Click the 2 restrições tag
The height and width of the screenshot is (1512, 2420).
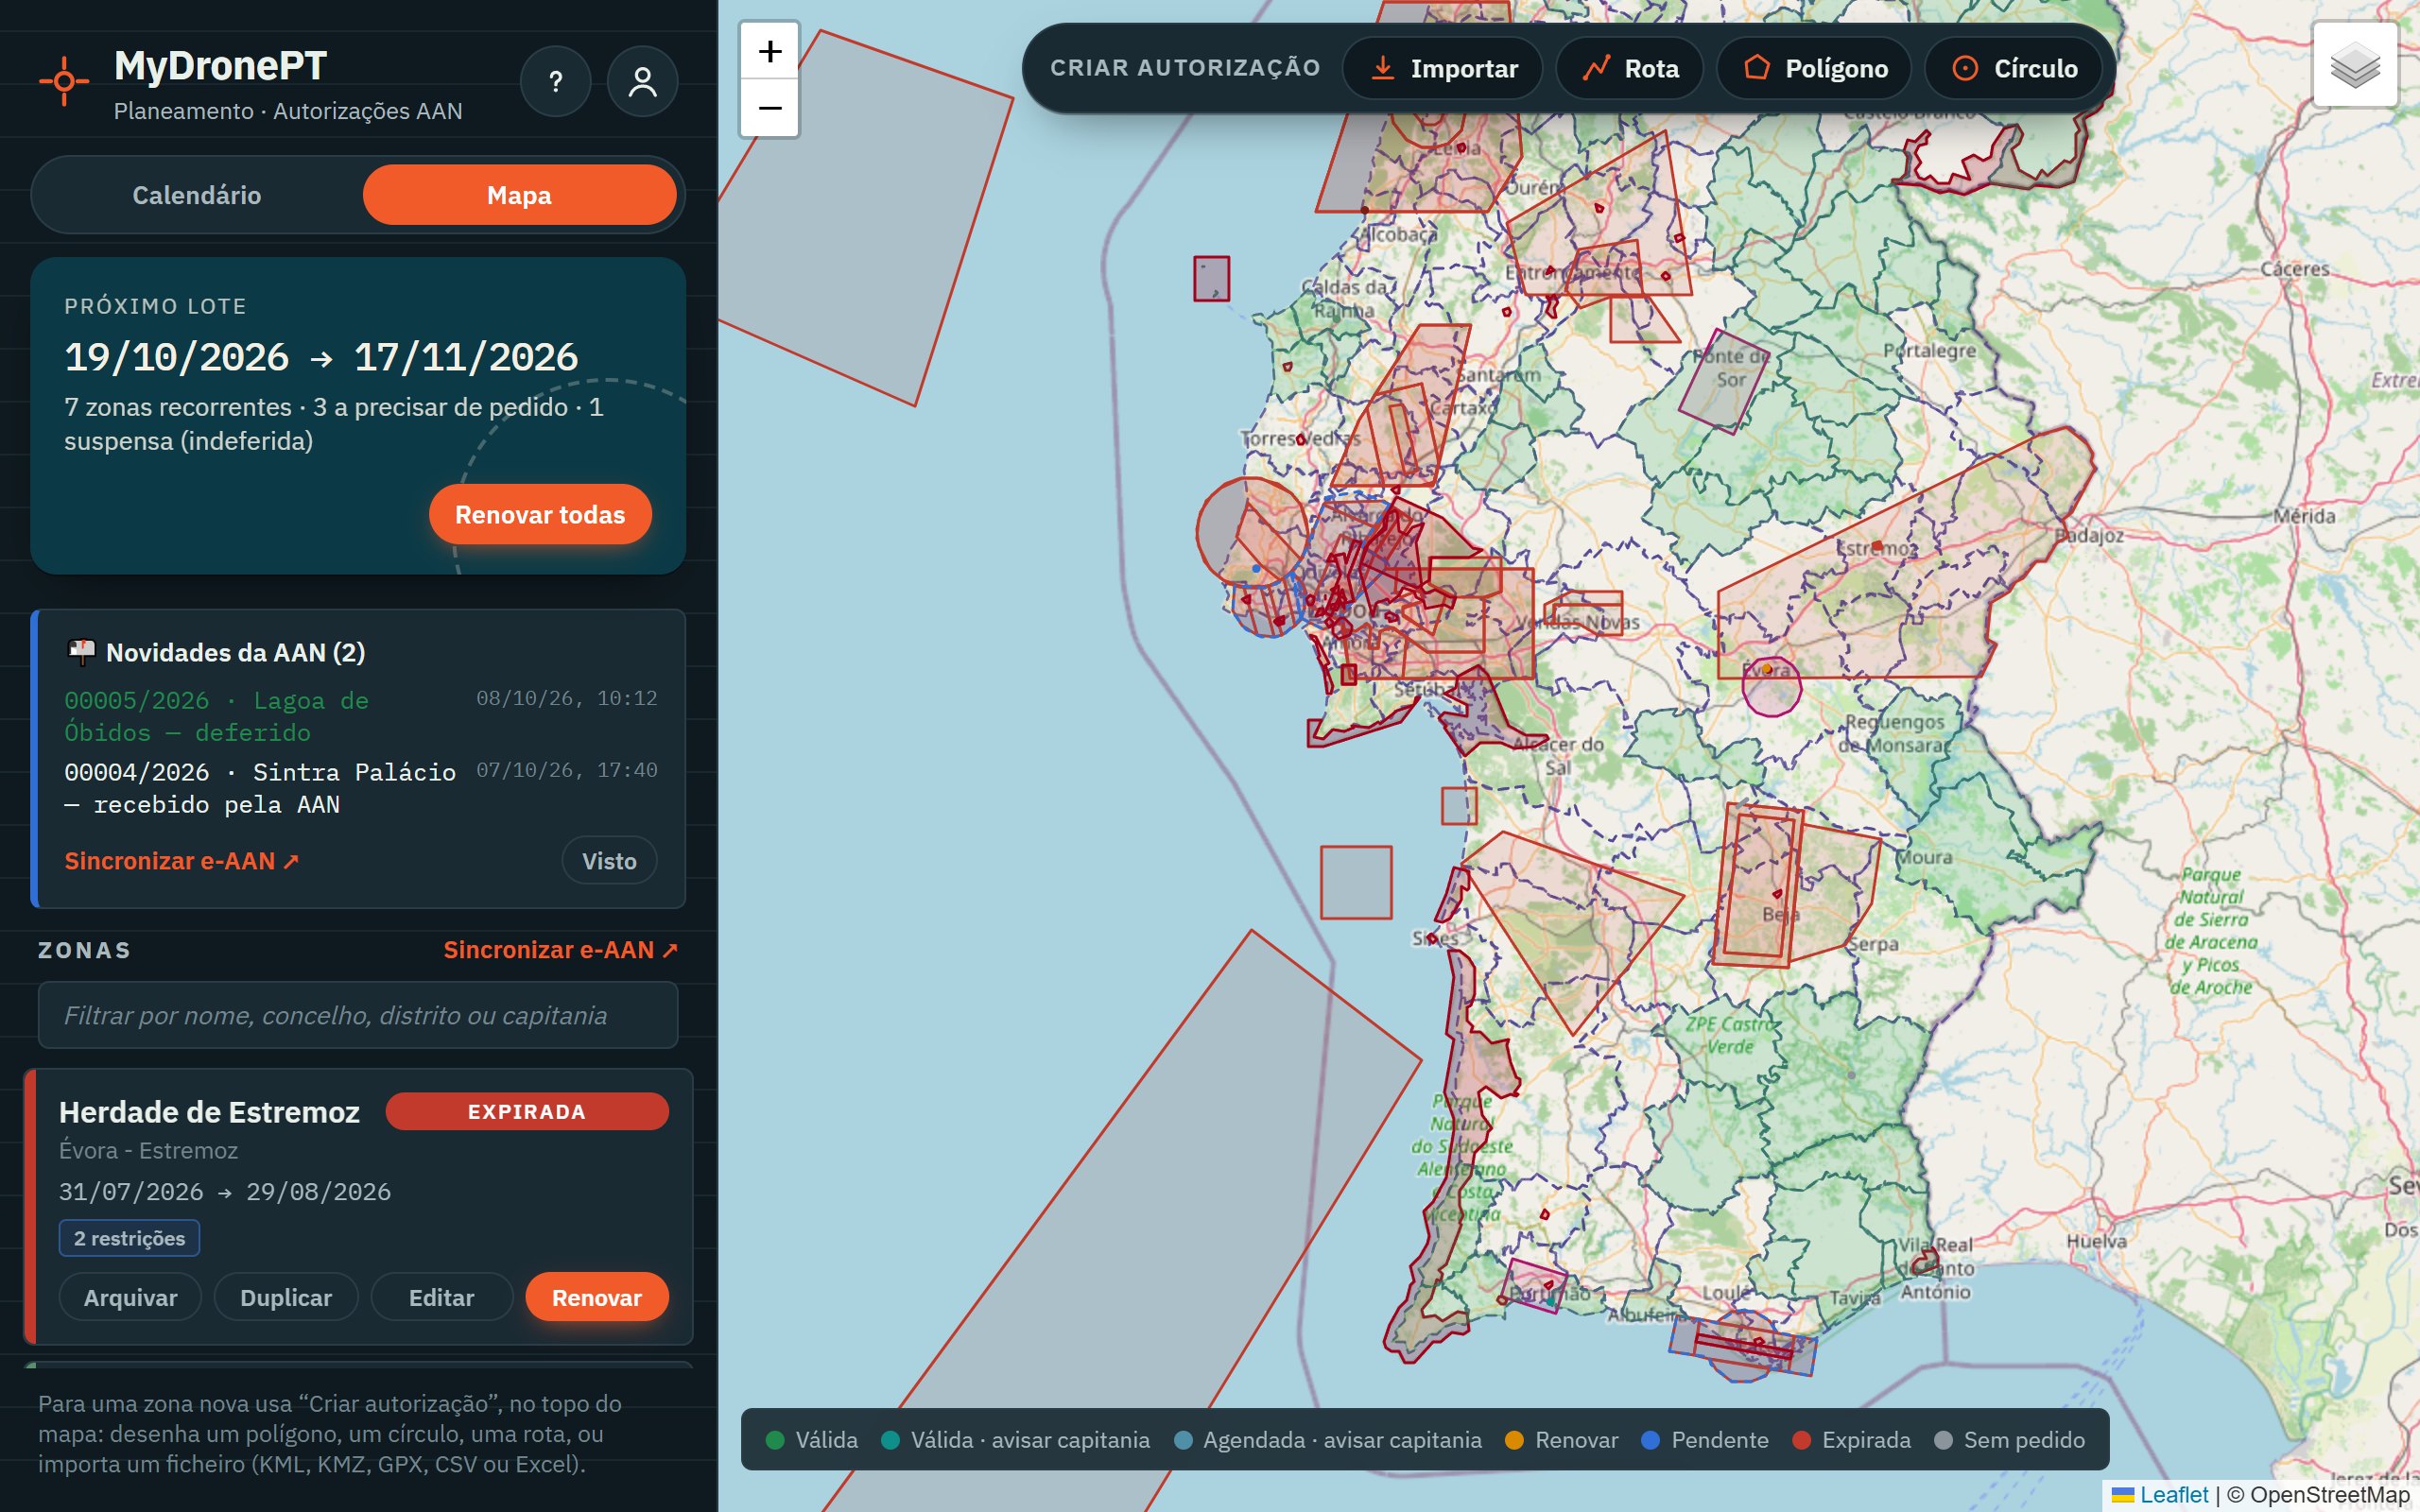coord(129,1238)
